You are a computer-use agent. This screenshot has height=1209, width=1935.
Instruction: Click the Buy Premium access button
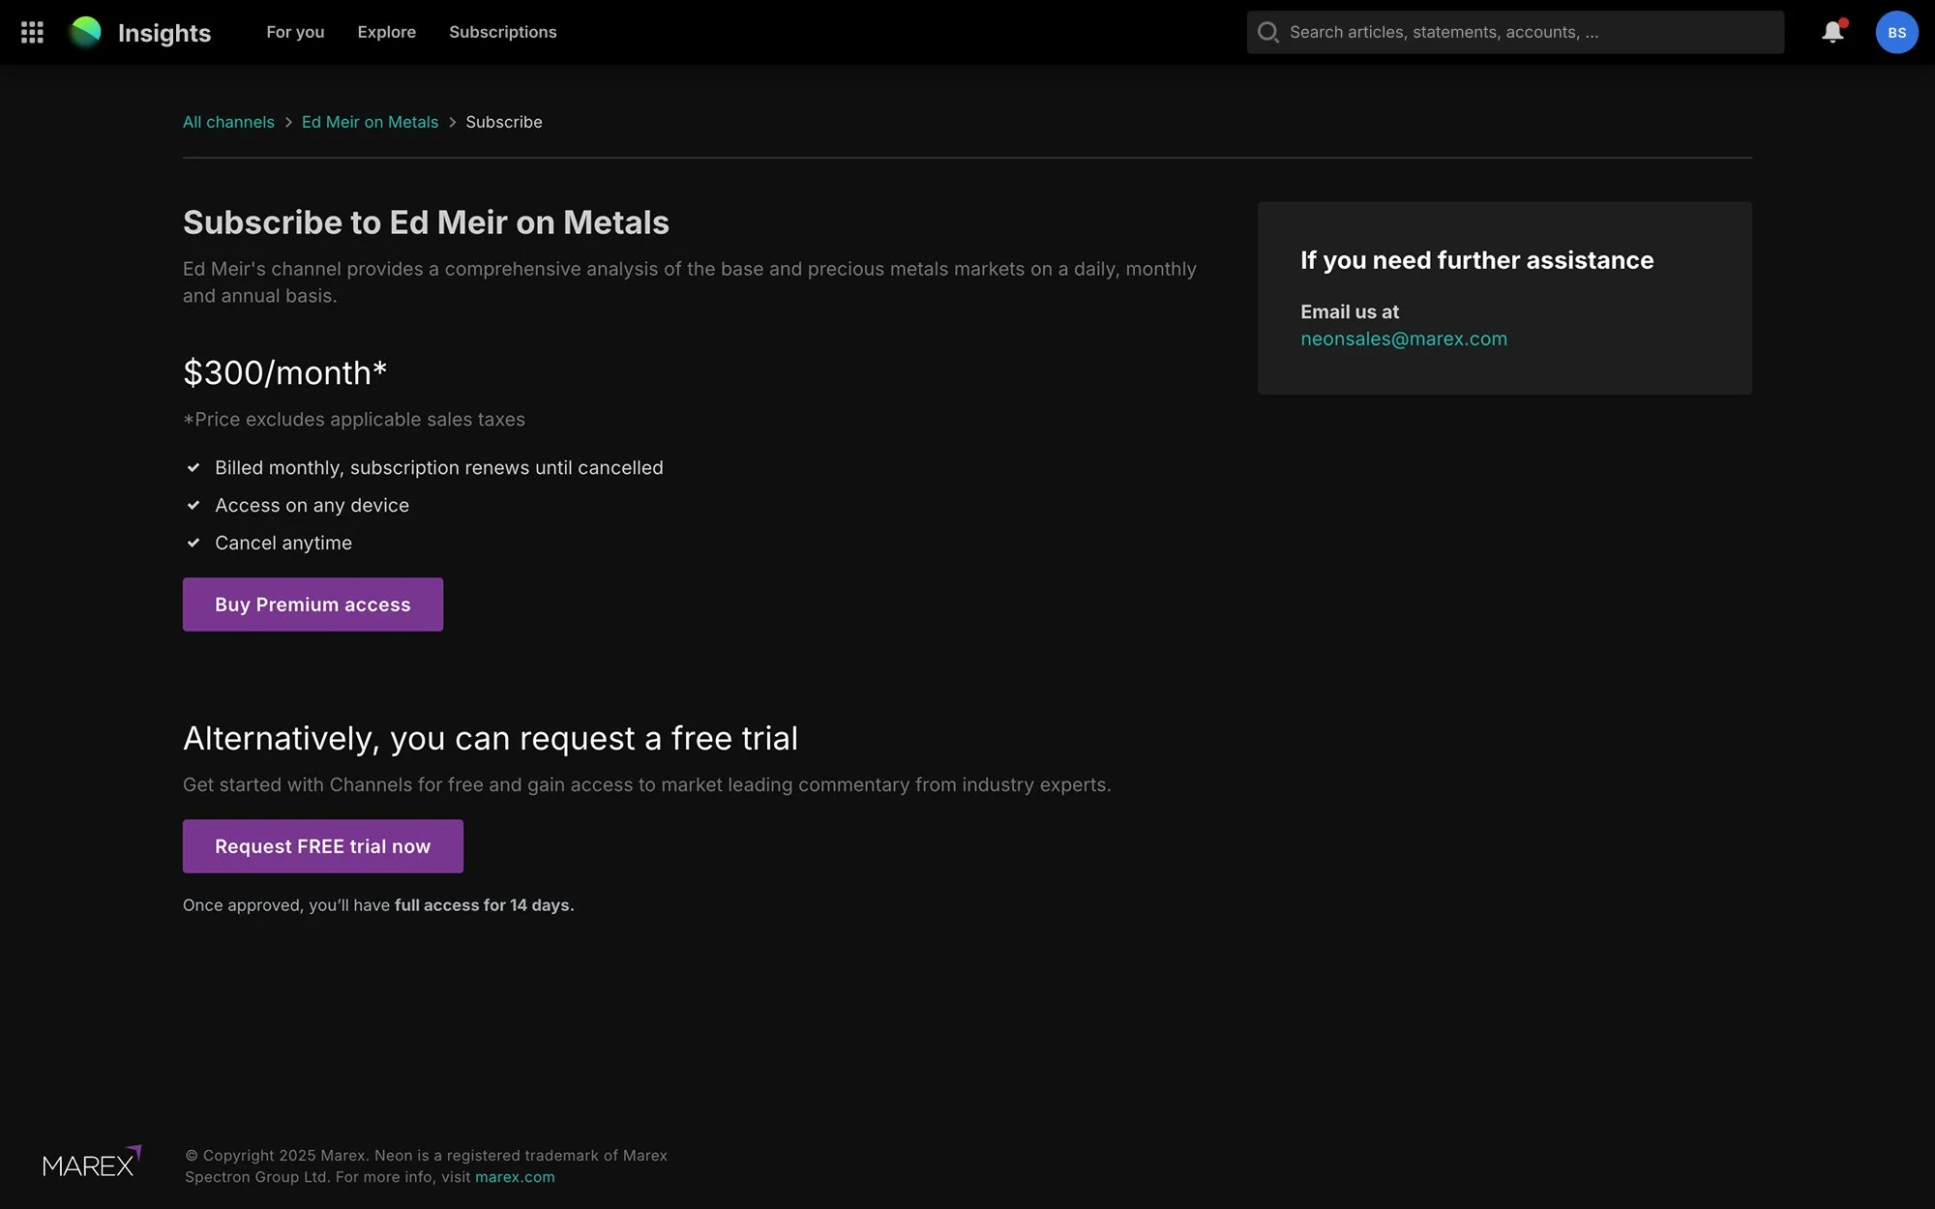click(x=313, y=604)
